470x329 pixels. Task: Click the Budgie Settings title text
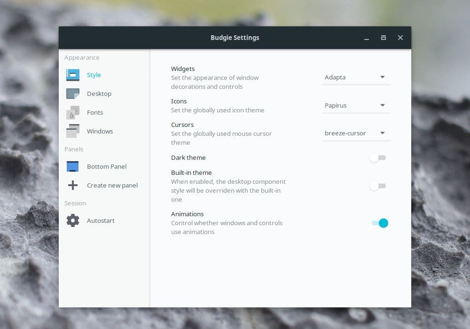click(x=235, y=38)
